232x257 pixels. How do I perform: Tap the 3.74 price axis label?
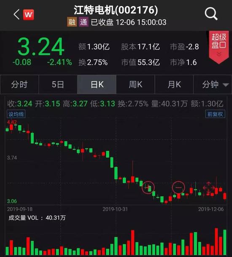12,158
